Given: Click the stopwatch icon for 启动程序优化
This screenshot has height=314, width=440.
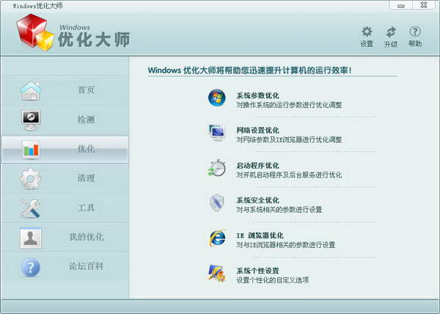Looking at the screenshot, I should 216,168.
